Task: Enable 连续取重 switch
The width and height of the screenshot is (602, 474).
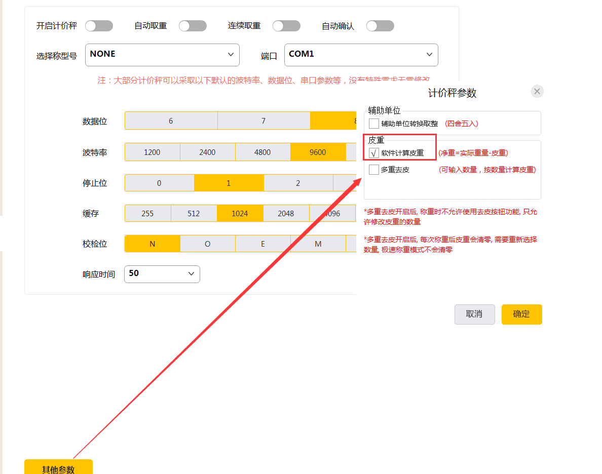Action: tap(286, 26)
